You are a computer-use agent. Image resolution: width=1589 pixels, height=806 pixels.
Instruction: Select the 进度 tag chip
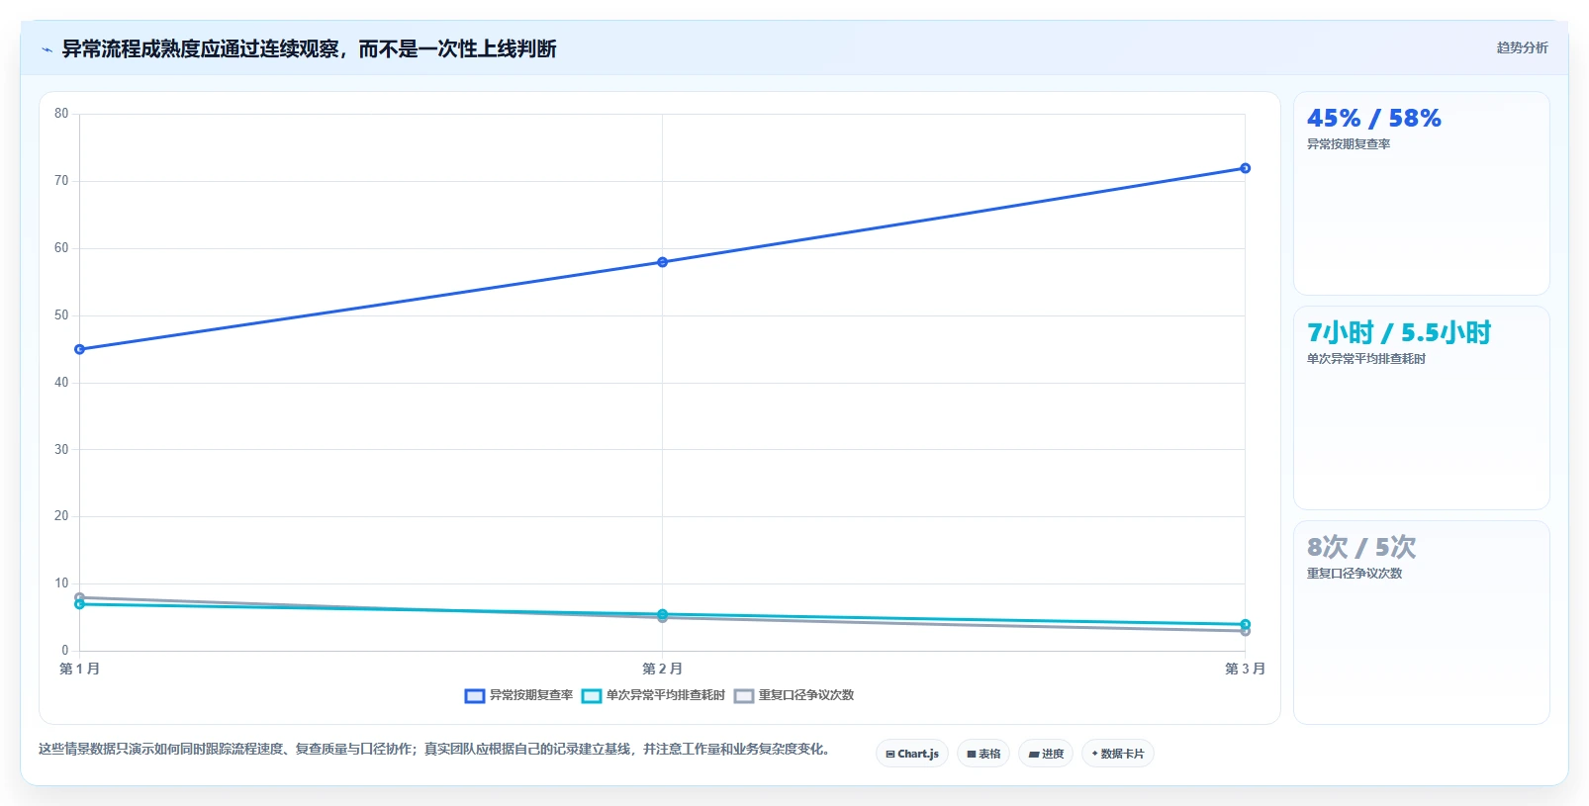[1046, 754]
